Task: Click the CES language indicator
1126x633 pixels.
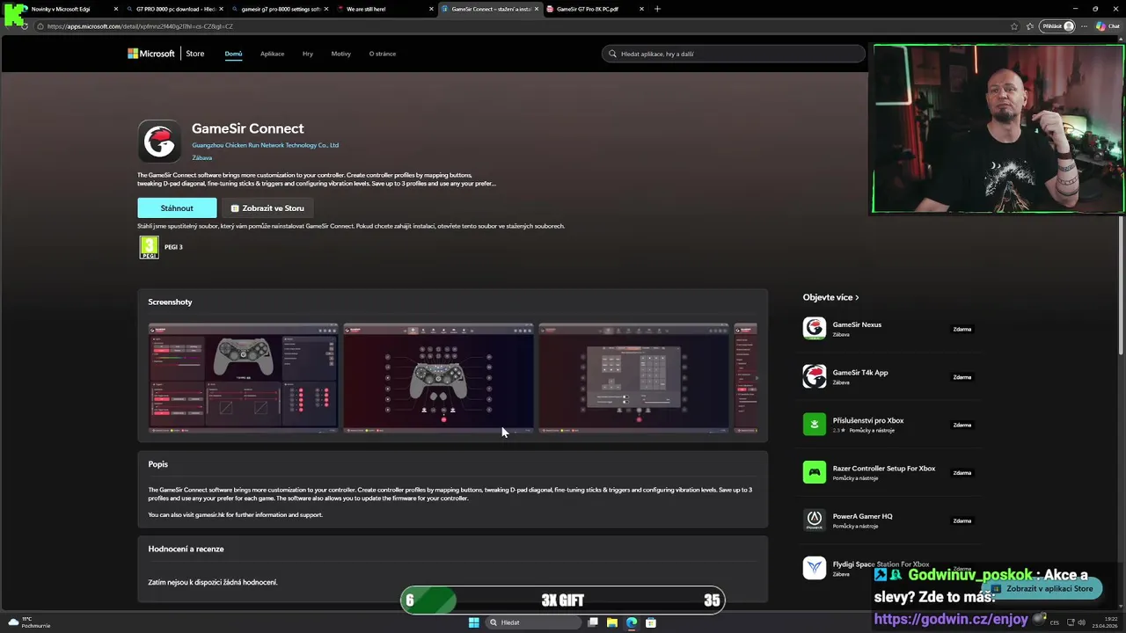Action: (x=1057, y=622)
